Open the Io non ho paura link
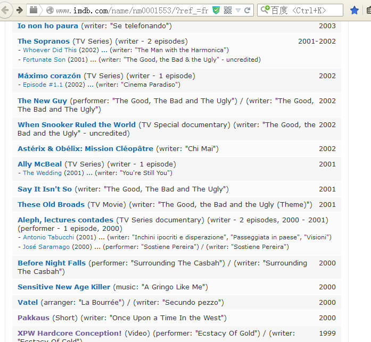The height and width of the screenshot is (342, 371). pos(48,26)
